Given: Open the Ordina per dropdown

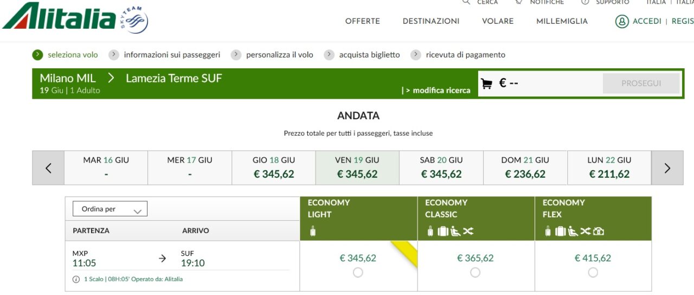Looking at the screenshot, I should tap(110, 209).
